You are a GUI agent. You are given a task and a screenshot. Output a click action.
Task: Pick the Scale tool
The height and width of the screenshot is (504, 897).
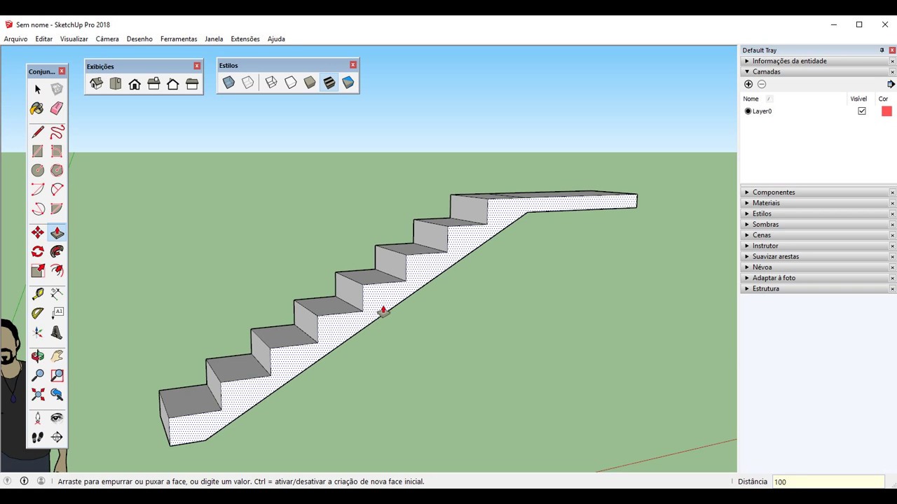point(38,270)
